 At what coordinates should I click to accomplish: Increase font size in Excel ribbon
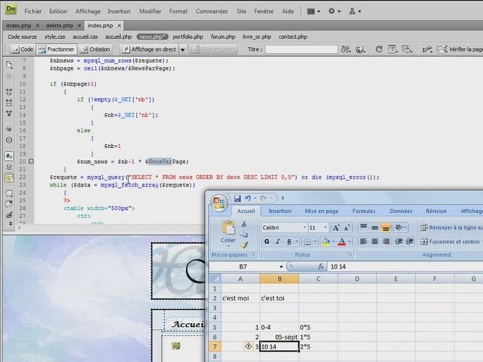(x=336, y=228)
